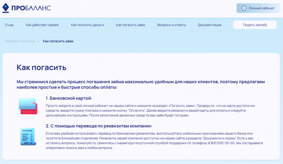Go to Главная страница breadcrumb
Image resolution: width=283 pixels, height=164 pixels.
(x=20, y=41)
